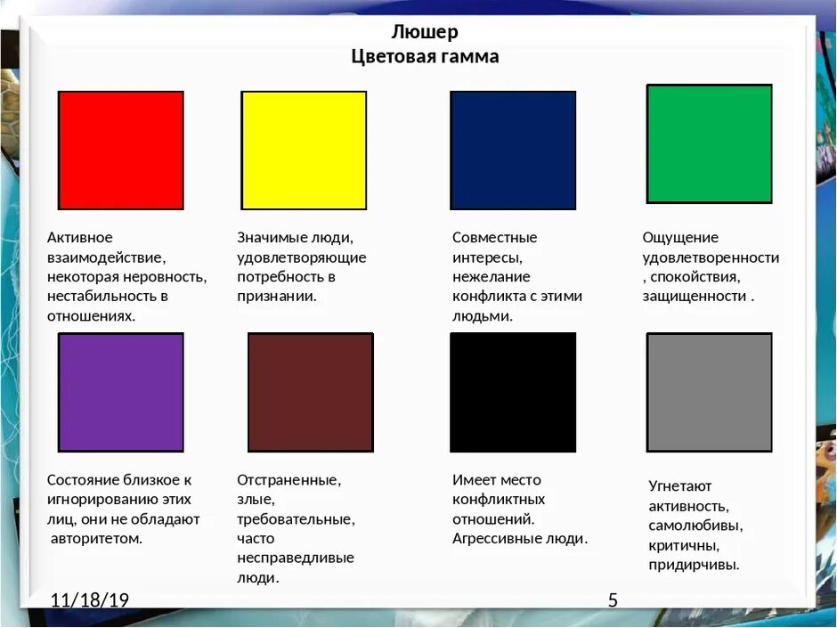
Task: Click the gray color square
Action: (x=710, y=393)
